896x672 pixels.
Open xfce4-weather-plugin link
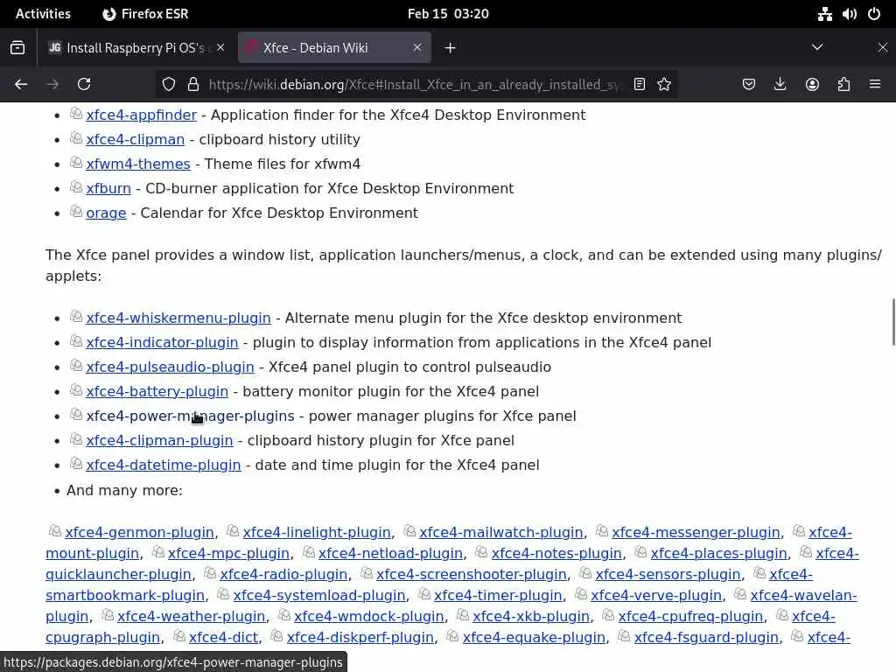192,617
